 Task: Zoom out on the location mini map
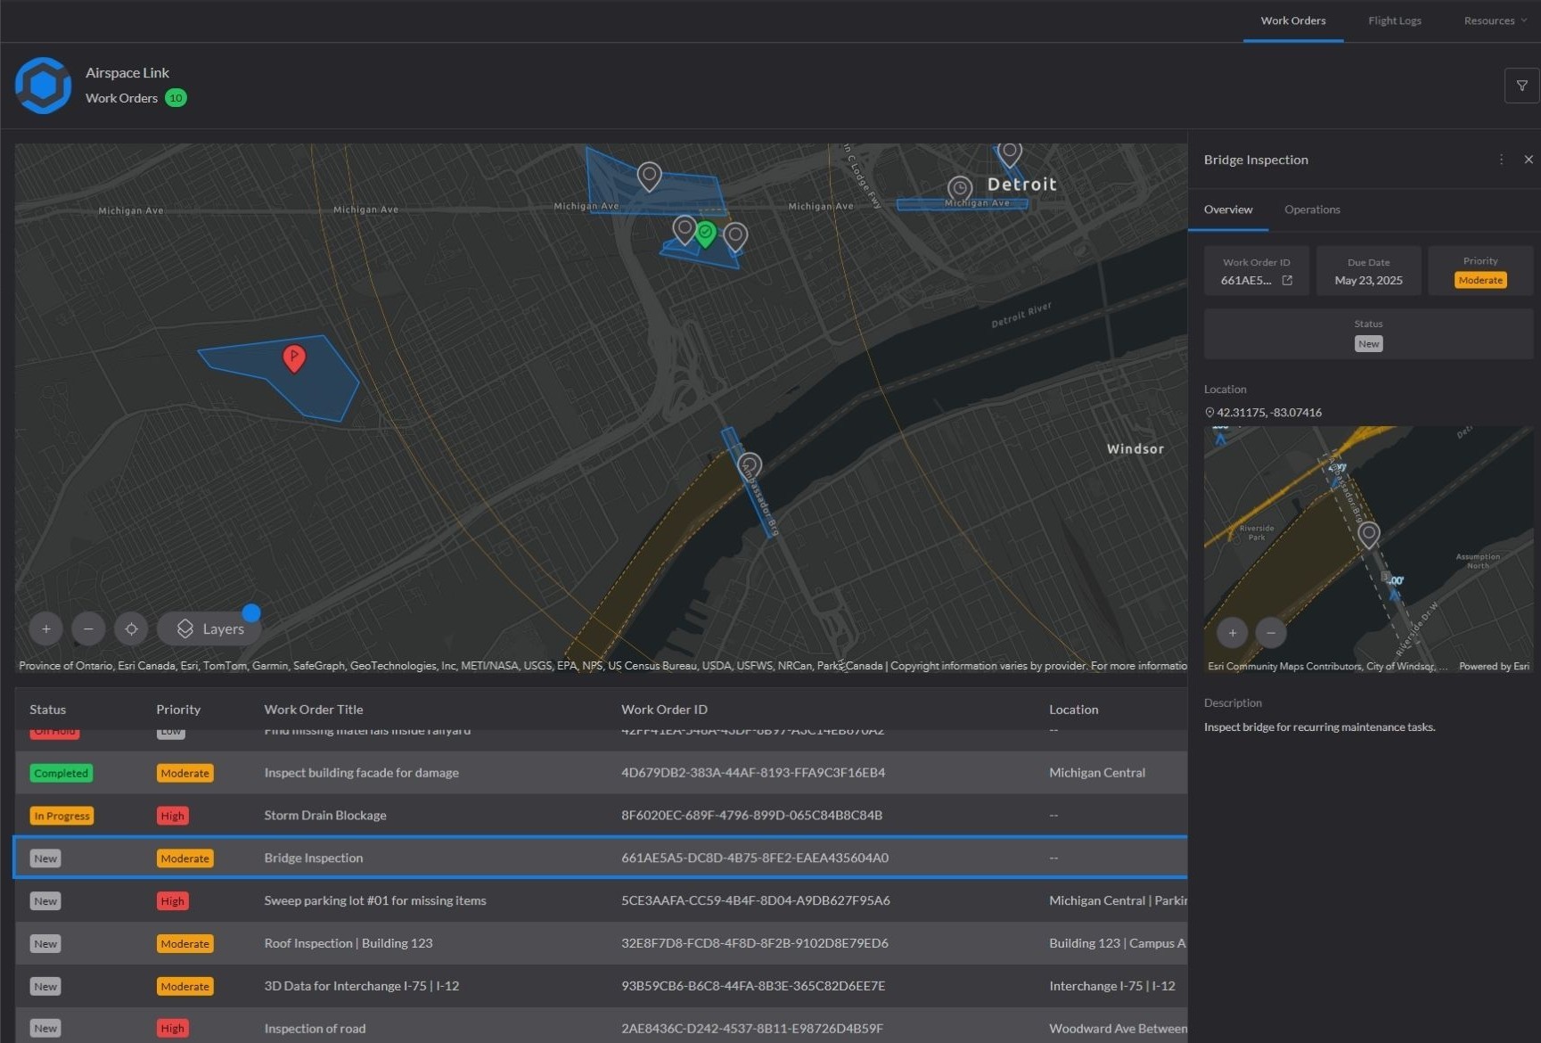(1271, 633)
